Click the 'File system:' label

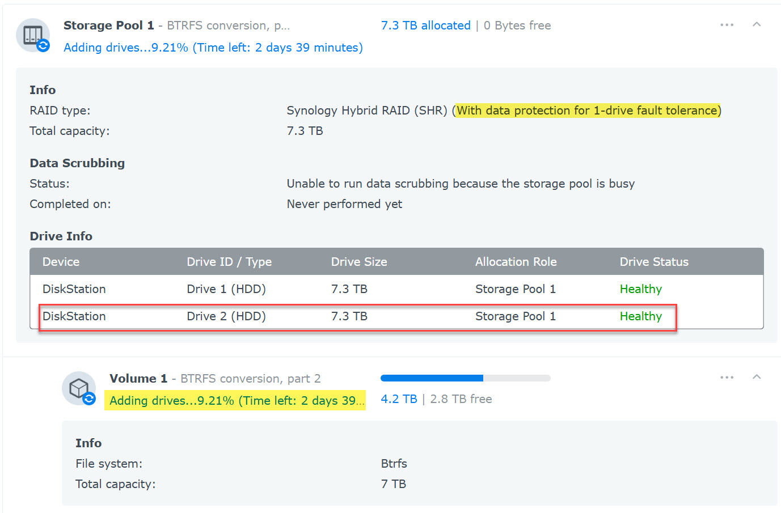(109, 464)
